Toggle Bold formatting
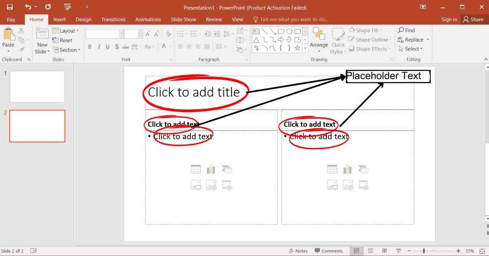The image size is (489, 256). pos(90,47)
